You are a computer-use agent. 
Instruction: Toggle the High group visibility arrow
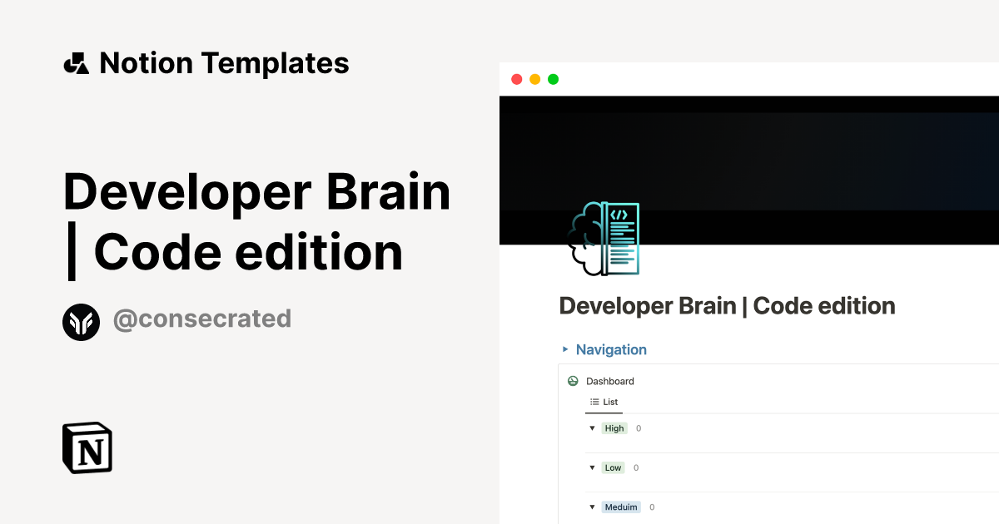(x=592, y=428)
